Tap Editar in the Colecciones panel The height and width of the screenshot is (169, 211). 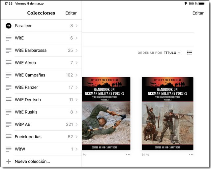[71, 13]
